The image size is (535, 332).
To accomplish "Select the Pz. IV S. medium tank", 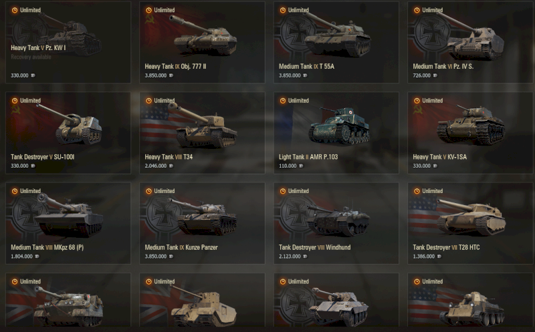I will [470, 42].
